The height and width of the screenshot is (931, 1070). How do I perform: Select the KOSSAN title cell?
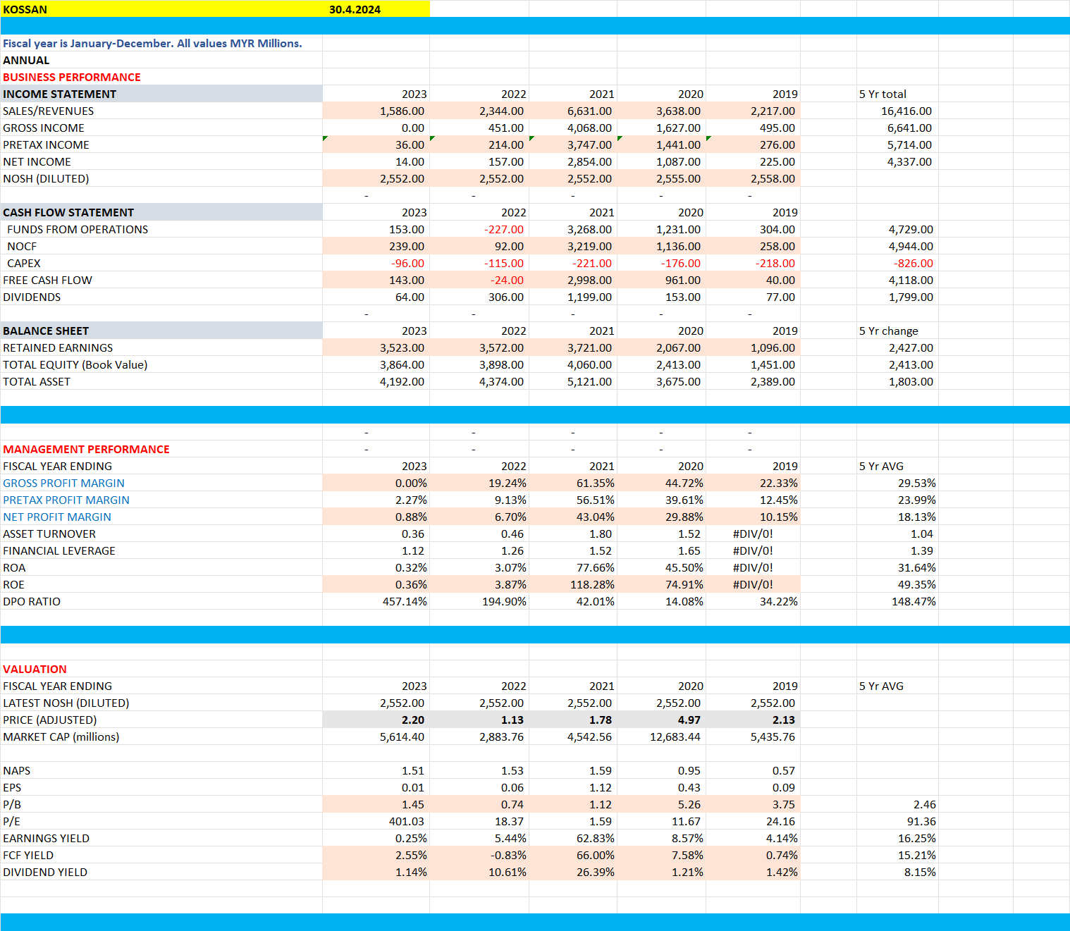coord(161,9)
